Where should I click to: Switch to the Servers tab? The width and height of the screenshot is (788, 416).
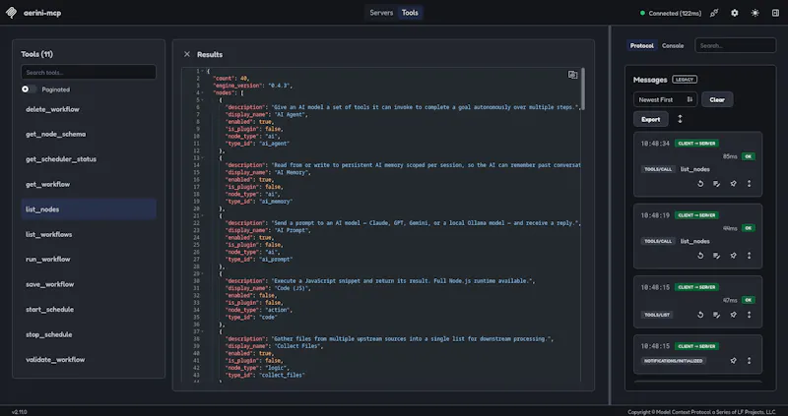coord(381,13)
